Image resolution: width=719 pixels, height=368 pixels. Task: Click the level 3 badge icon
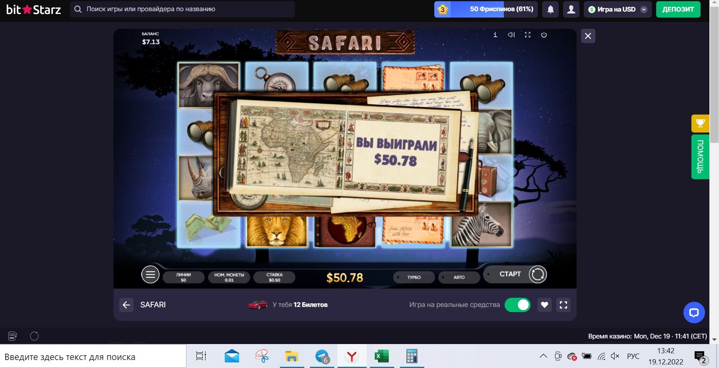point(443,10)
